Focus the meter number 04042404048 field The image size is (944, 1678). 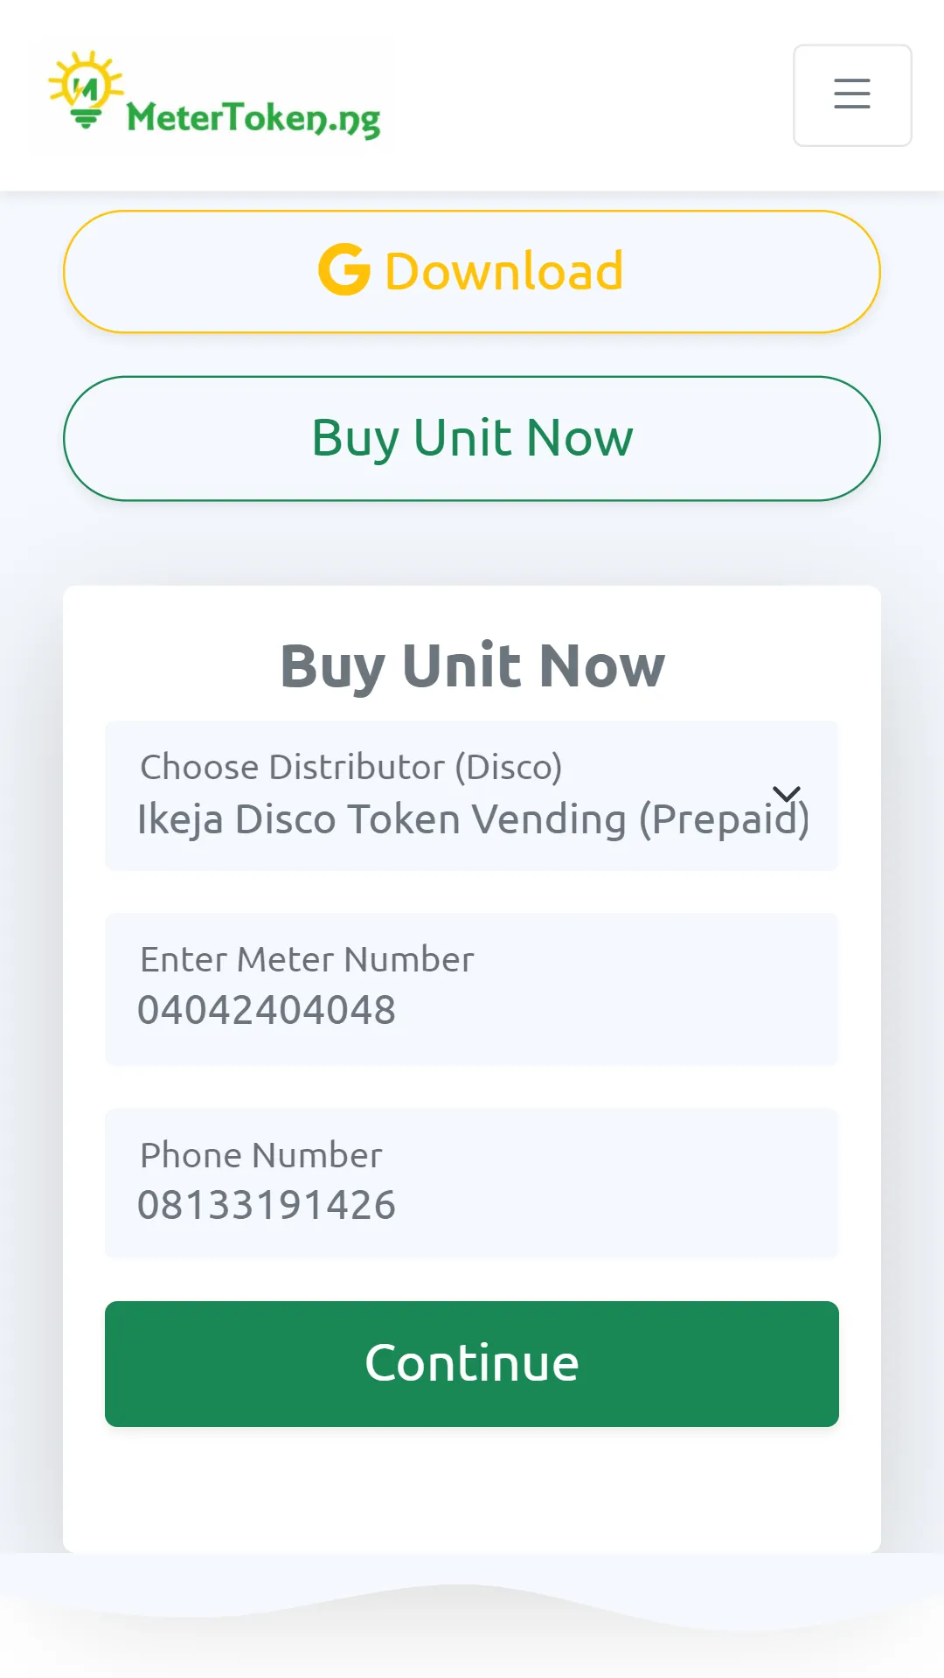point(472,989)
